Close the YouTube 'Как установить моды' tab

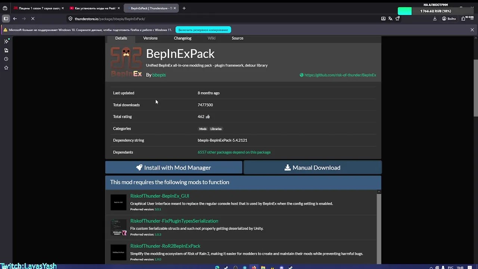119,8
